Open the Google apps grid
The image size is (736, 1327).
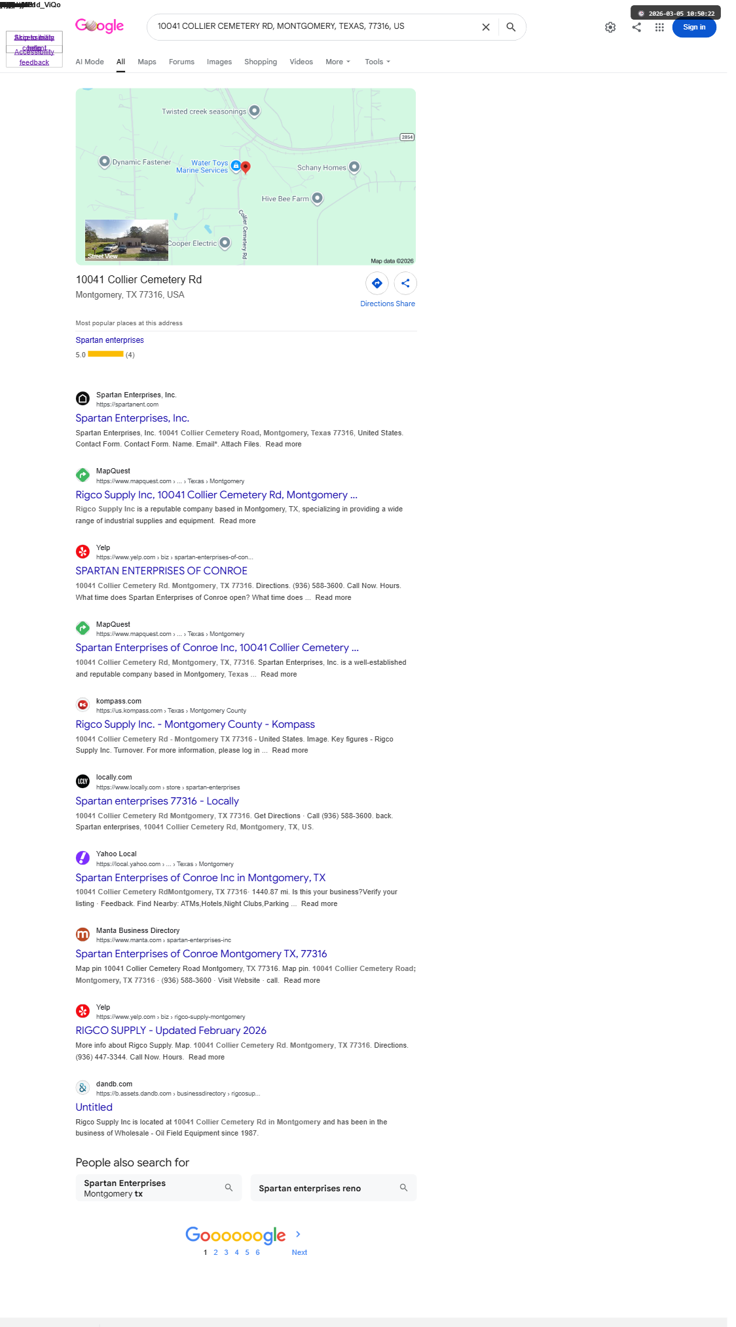[x=659, y=27]
